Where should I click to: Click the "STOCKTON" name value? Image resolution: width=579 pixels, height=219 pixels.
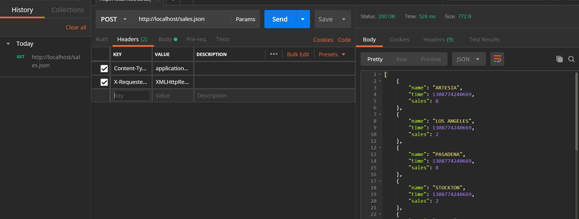[448, 187]
